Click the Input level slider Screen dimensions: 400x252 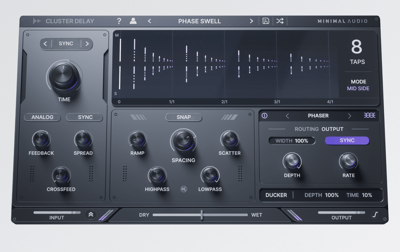57,212
